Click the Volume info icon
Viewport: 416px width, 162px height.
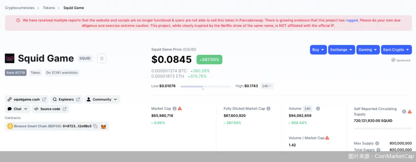[318, 109]
